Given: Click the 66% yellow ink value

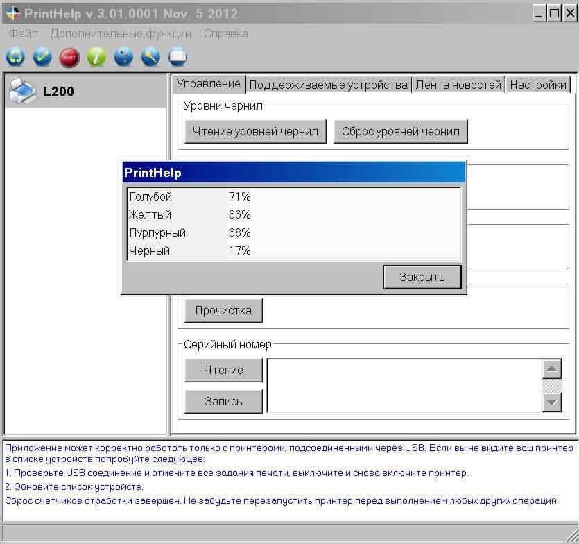Looking at the screenshot, I should tap(240, 214).
